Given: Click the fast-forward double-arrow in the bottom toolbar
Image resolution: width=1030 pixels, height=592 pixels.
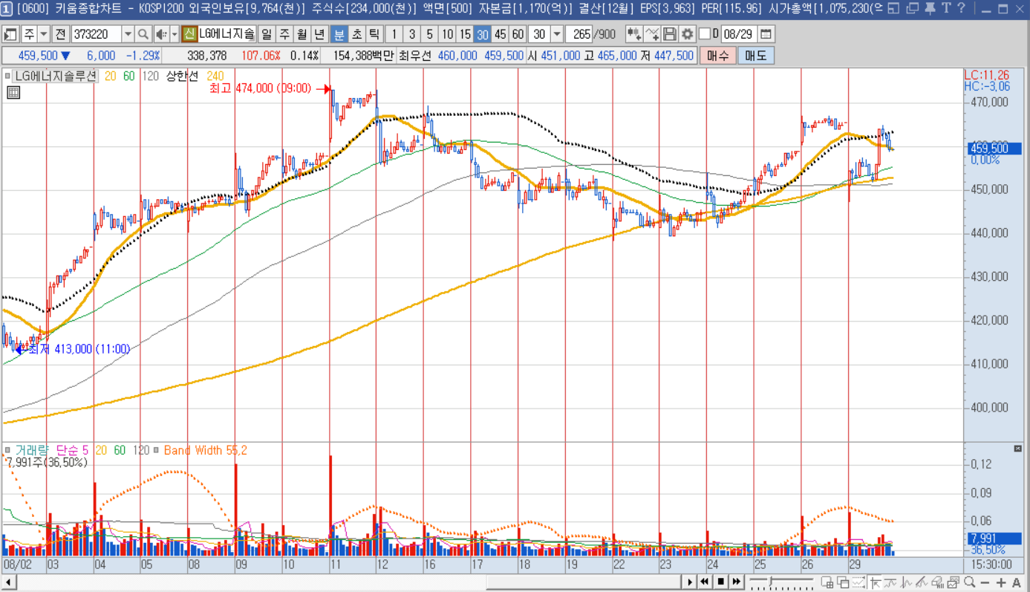Looking at the screenshot, I should point(737,582).
